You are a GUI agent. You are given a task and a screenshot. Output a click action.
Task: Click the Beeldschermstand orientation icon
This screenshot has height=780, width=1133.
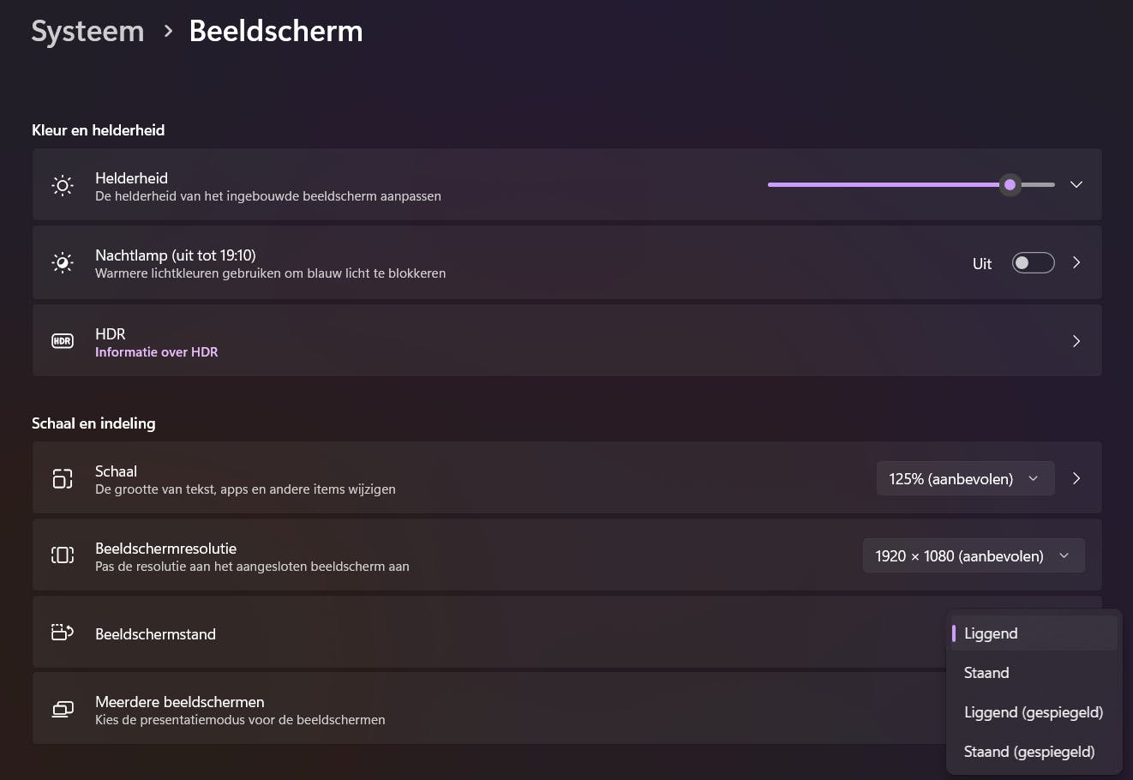coord(63,633)
